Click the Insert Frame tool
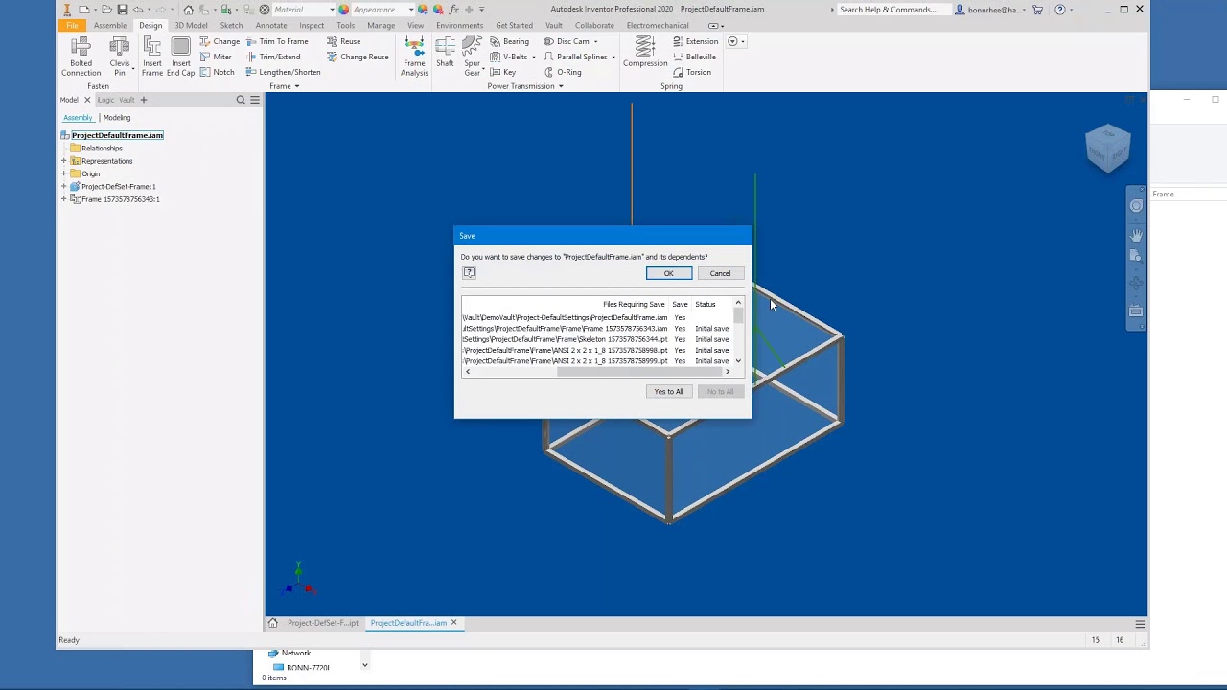This screenshot has height=690, width=1227. coord(152,57)
